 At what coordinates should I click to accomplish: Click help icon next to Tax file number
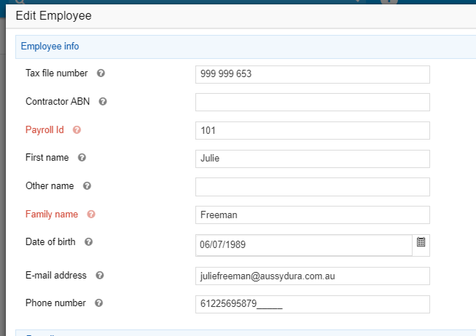pos(101,73)
